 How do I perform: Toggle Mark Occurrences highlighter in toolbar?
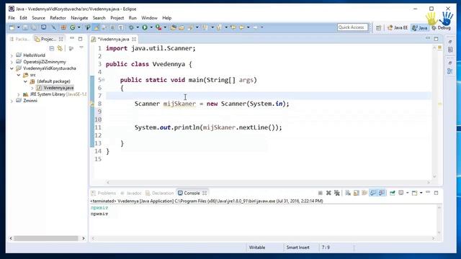(96, 27)
